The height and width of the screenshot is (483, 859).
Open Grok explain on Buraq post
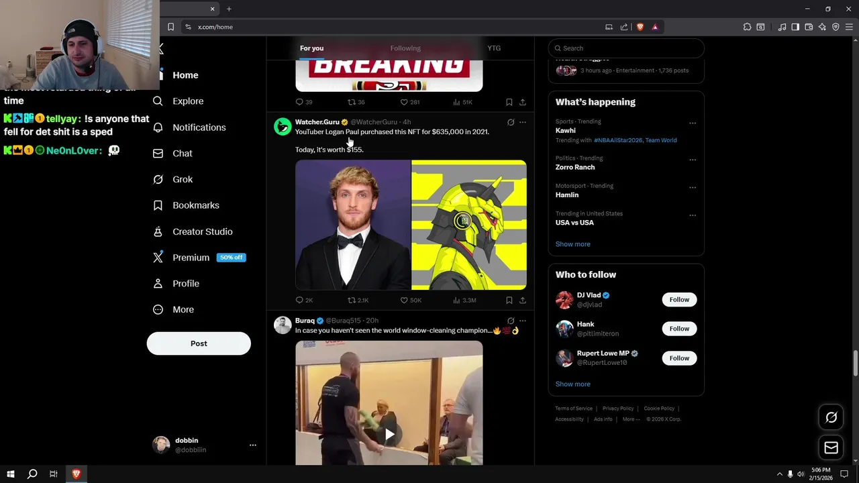(511, 321)
